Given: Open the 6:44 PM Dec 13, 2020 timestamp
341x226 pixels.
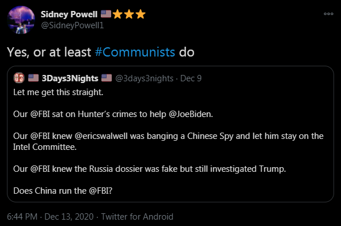Looking at the screenshot, I should click(50, 217).
